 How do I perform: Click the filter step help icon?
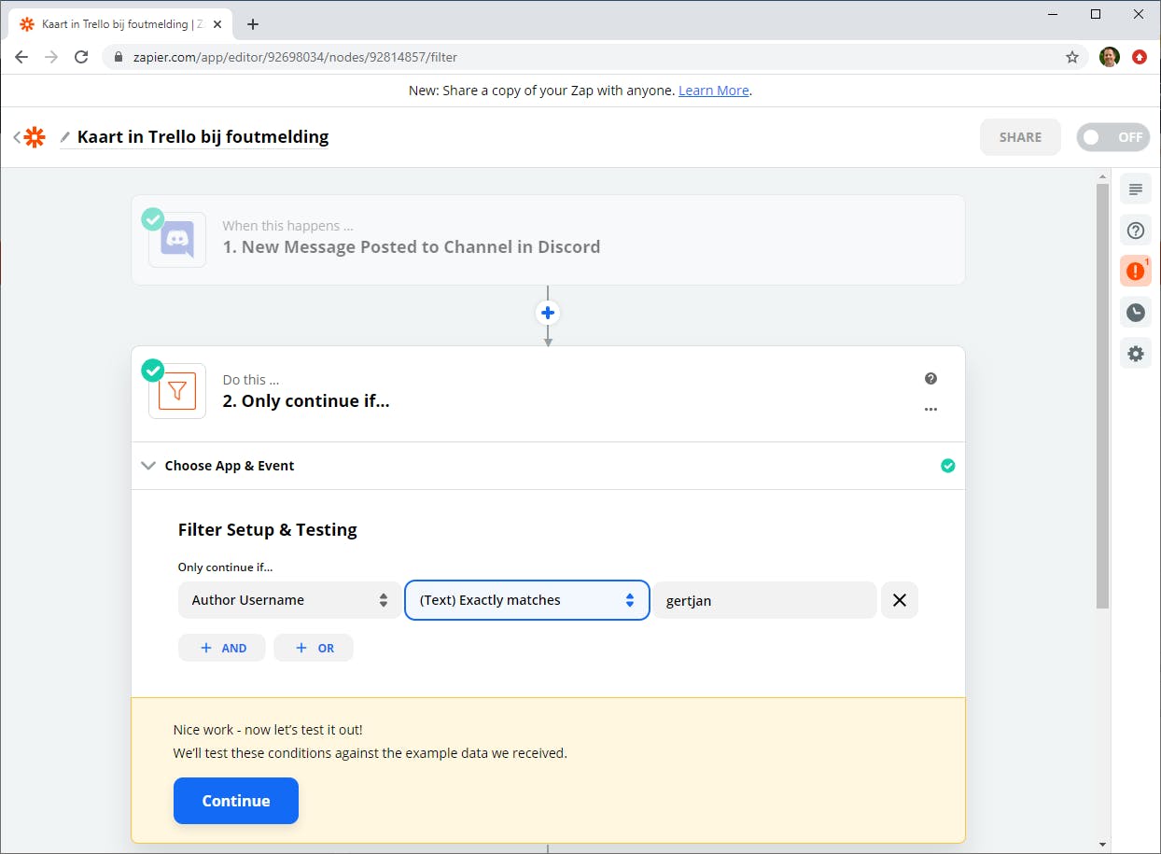930,378
